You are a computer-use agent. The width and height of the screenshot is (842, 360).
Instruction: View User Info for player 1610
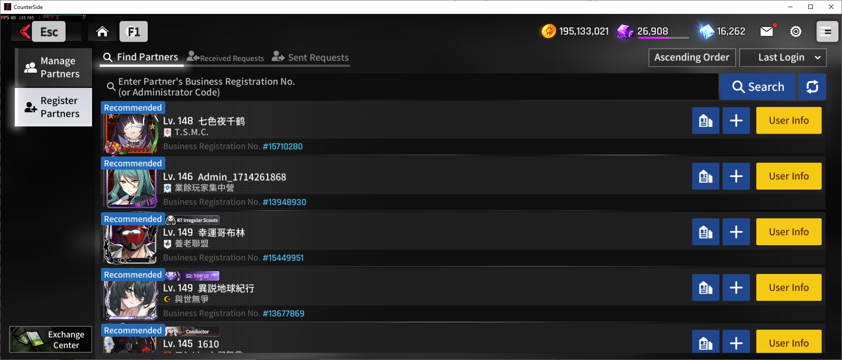click(x=789, y=342)
